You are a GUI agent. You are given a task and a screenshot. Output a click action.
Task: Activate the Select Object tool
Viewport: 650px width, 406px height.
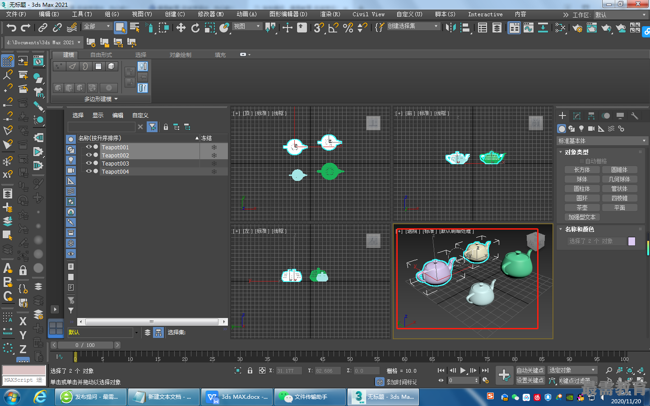coord(121,28)
